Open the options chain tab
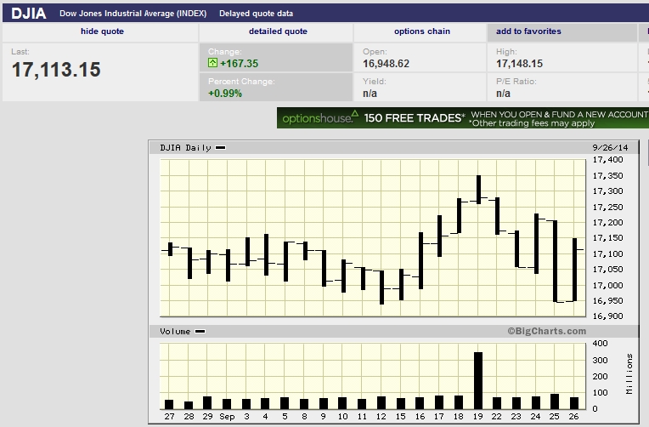This screenshot has height=427, width=649. [x=422, y=31]
